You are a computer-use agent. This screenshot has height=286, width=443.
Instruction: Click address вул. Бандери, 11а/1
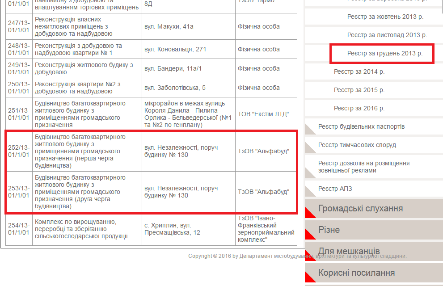pyautogui.click(x=173, y=69)
